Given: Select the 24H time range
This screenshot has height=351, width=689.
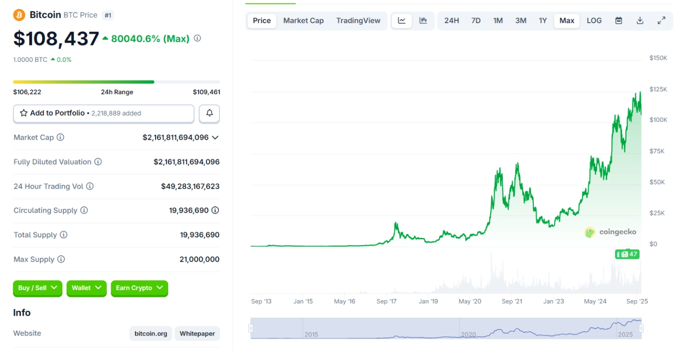Looking at the screenshot, I should [x=451, y=21].
